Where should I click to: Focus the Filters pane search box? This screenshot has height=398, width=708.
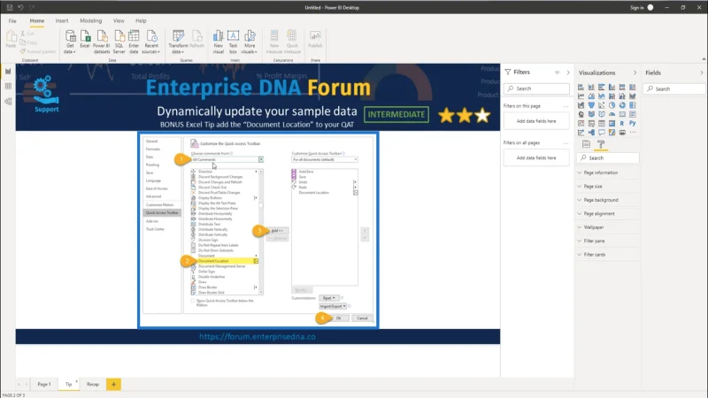pos(536,88)
